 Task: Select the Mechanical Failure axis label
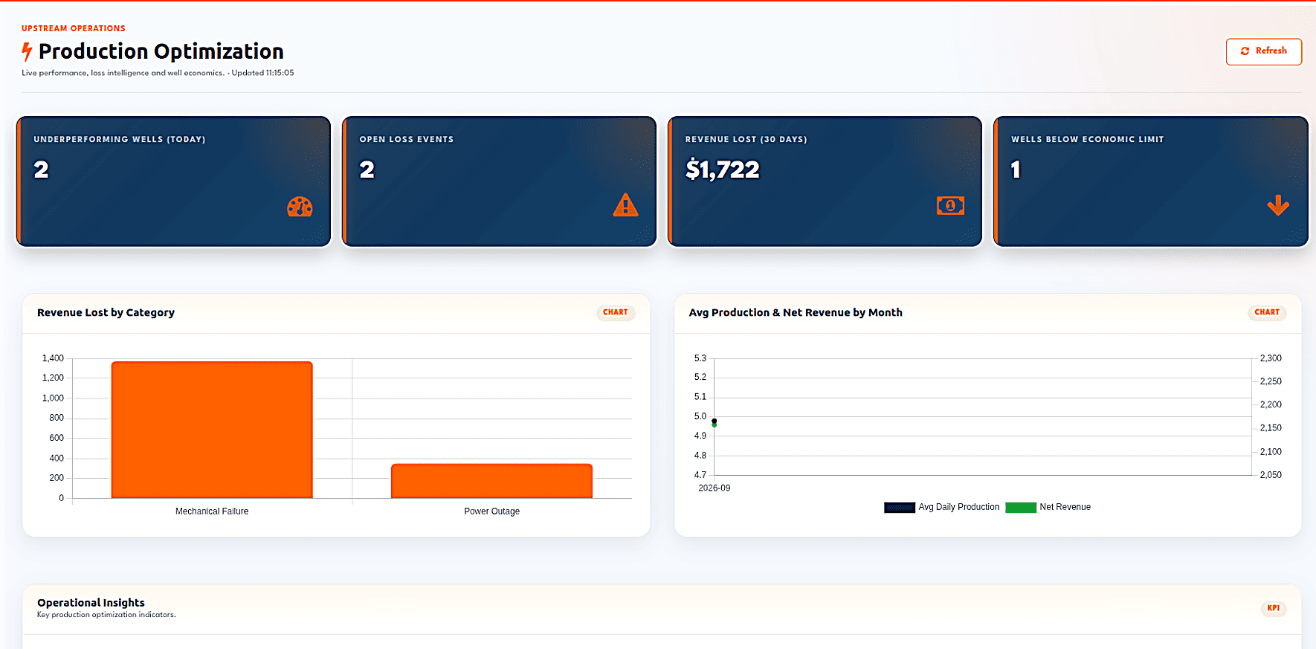[x=212, y=511]
